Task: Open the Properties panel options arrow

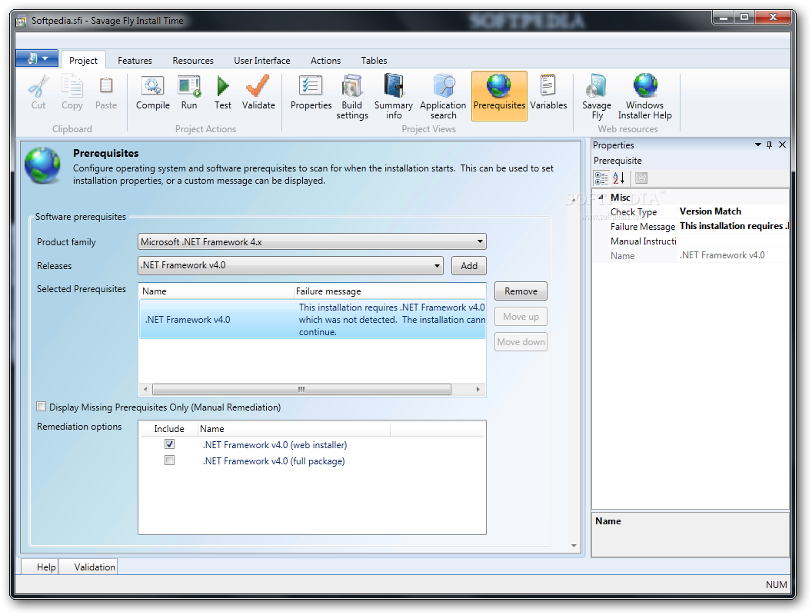Action: coord(757,145)
